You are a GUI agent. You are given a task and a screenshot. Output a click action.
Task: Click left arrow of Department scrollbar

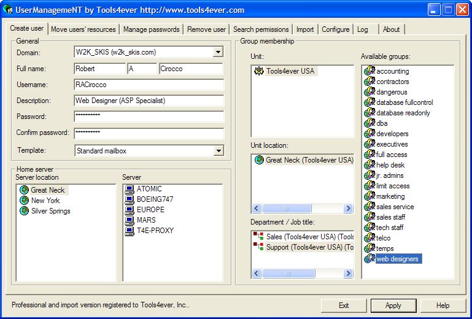(257, 273)
